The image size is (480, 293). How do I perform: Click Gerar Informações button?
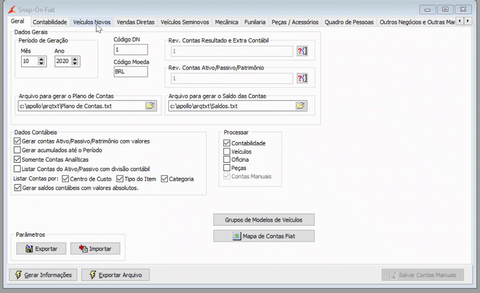pyautogui.click(x=43, y=275)
